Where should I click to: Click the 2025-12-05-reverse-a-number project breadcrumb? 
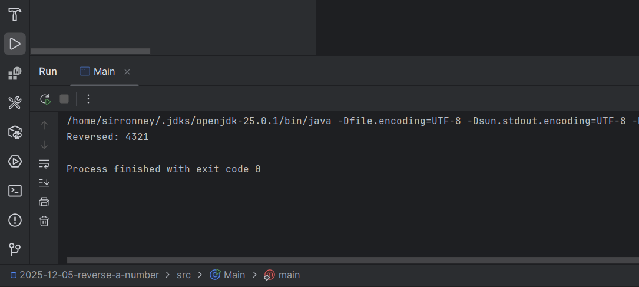(89, 275)
